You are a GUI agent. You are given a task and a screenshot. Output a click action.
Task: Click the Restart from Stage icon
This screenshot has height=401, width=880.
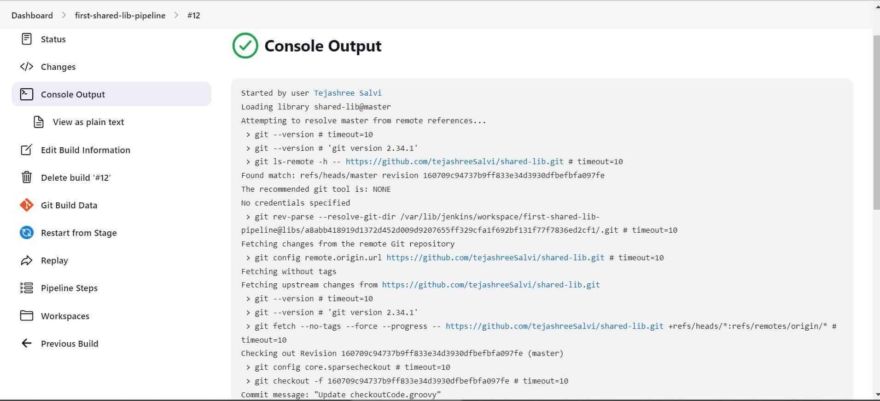tap(27, 233)
